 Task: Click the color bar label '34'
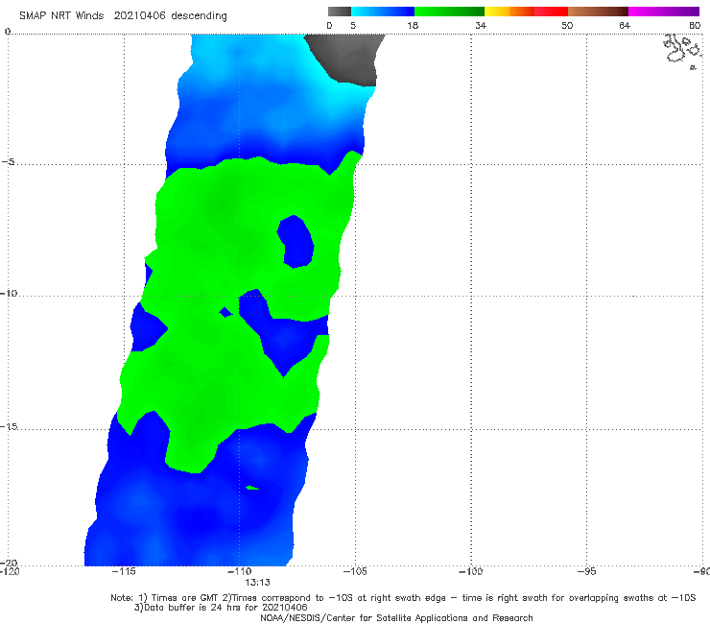point(481,25)
